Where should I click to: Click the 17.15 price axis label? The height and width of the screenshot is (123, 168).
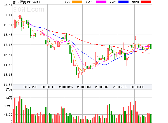[x=8, y=45]
